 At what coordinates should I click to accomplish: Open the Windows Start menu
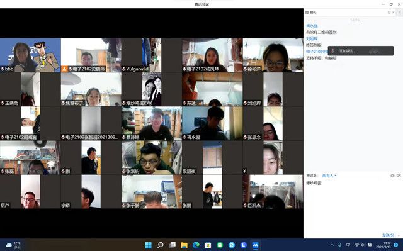pyautogui.click(x=149, y=245)
